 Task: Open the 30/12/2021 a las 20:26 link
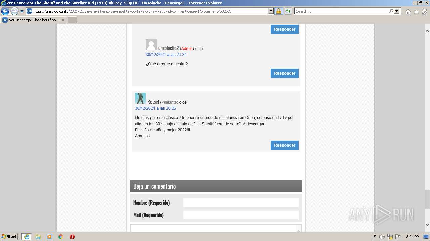156,108
